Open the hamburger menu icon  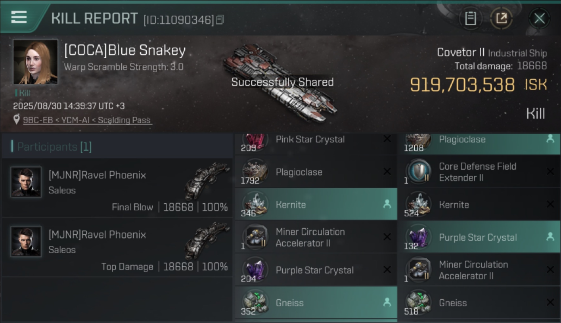point(19,17)
